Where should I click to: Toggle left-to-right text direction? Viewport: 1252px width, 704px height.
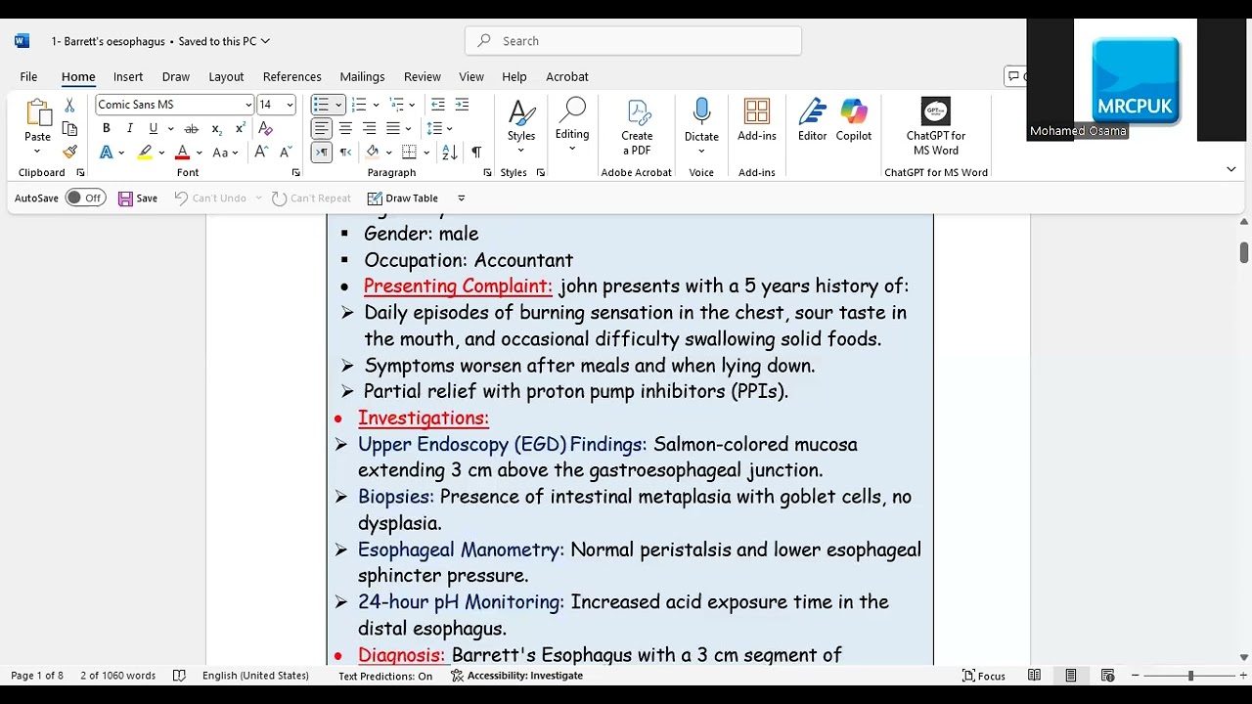click(321, 153)
